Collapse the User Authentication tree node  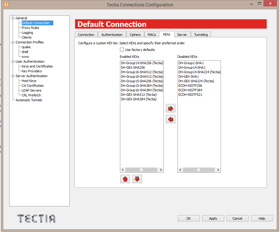pyautogui.click(x=13, y=61)
